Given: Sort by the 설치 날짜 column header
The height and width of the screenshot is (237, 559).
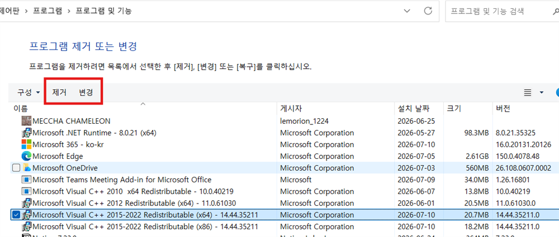Looking at the screenshot, I should pyautogui.click(x=414, y=108).
